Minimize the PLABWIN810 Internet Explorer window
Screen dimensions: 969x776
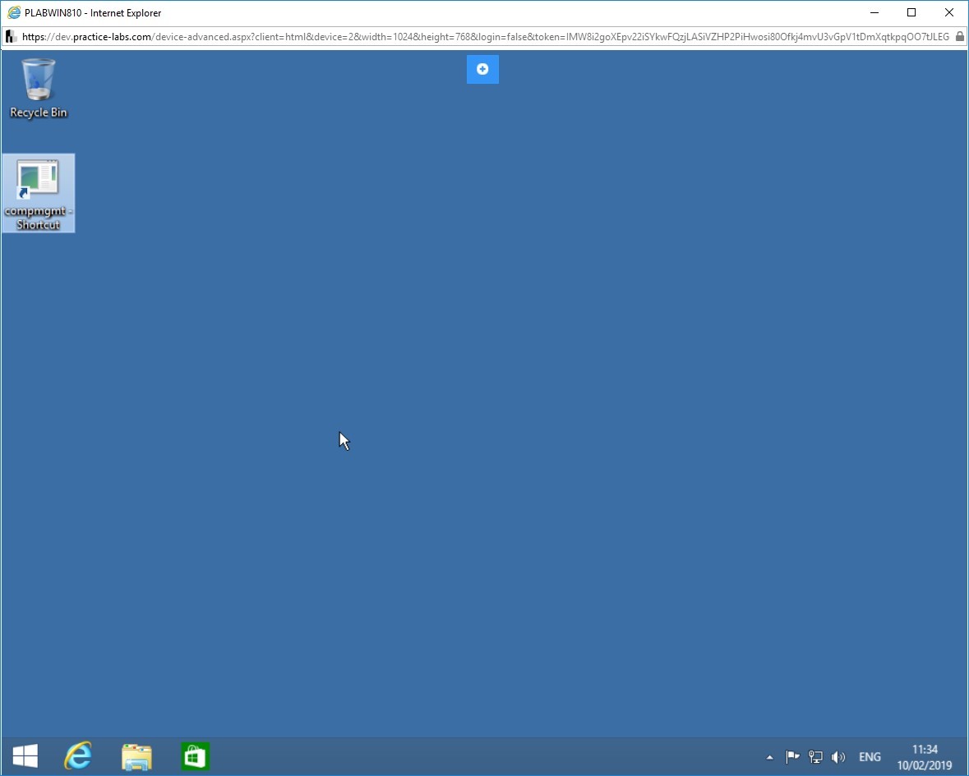[874, 12]
